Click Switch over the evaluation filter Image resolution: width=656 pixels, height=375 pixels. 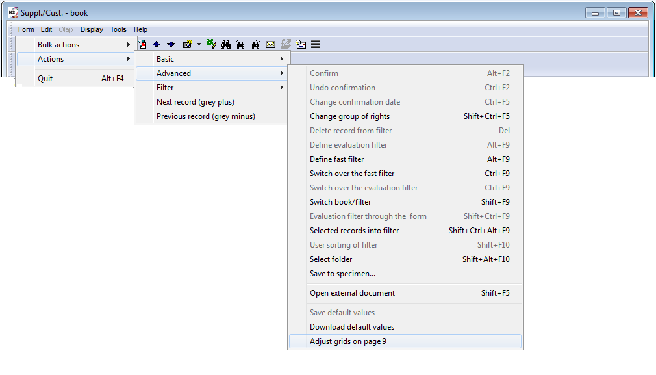click(x=405, y=187)
